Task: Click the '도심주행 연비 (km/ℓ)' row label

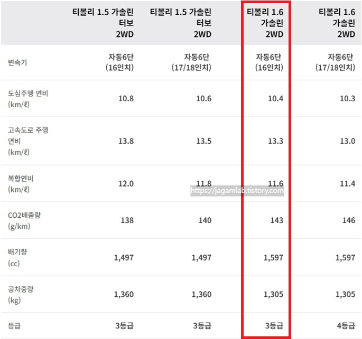Action: 28,99
